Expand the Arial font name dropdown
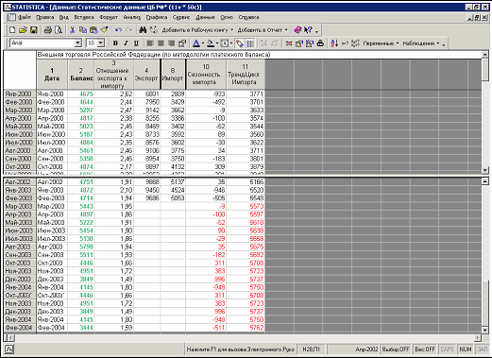The image size is (492, 358). (77, 43)
